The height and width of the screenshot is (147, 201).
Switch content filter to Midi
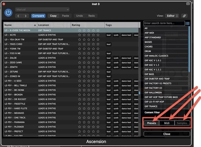(x=167, y=123)
